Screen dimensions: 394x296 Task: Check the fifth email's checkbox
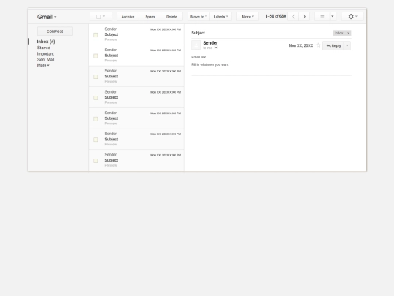coord(96,119)
